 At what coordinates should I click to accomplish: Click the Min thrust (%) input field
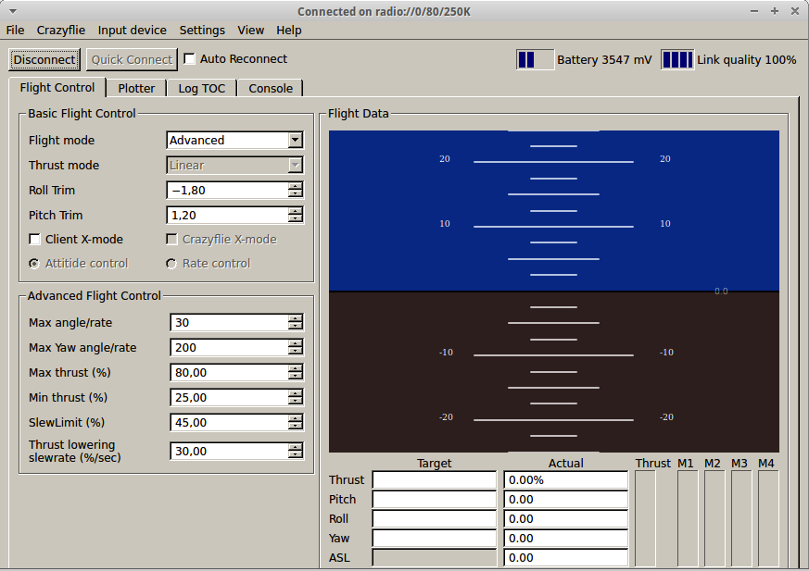point(228,398)
